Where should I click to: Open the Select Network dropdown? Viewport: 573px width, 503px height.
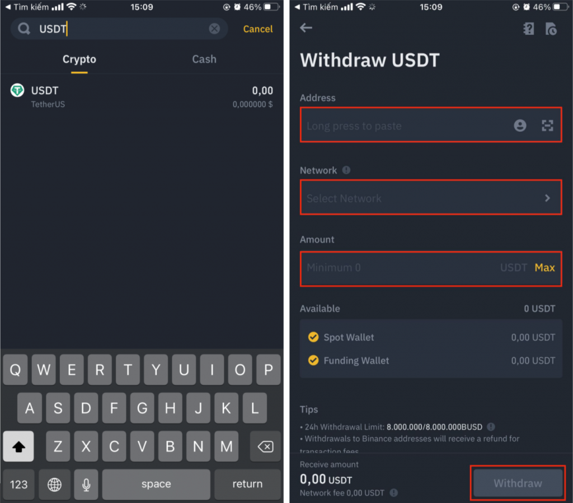pos(431,198)
